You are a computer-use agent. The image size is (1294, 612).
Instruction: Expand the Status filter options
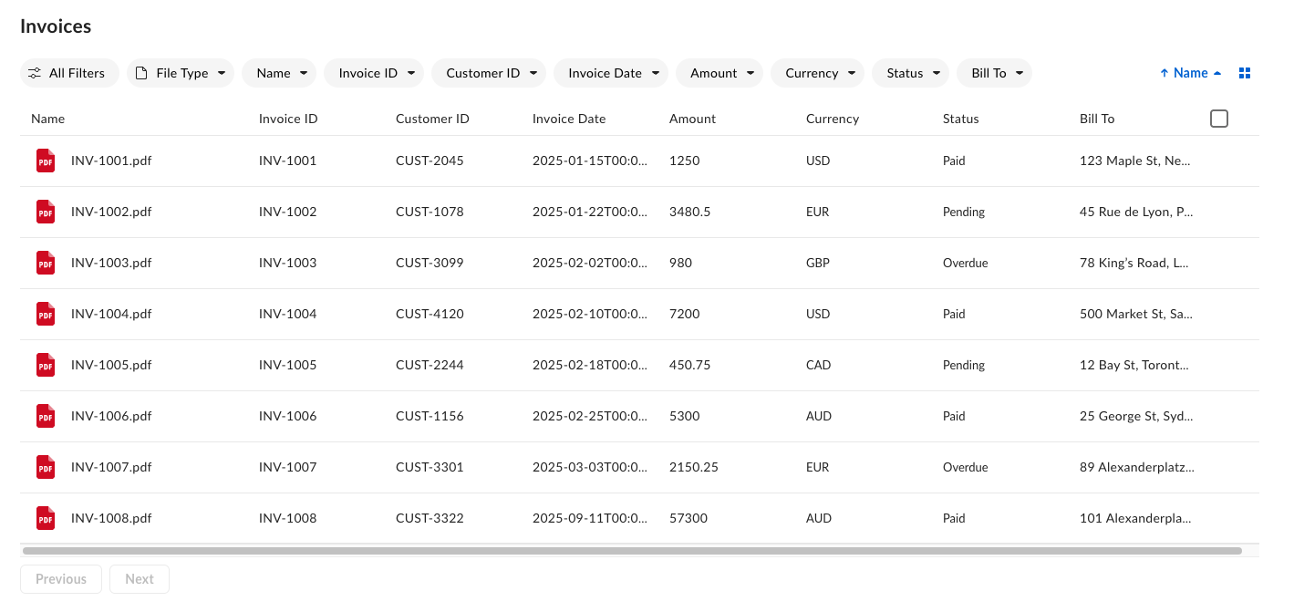910,73
